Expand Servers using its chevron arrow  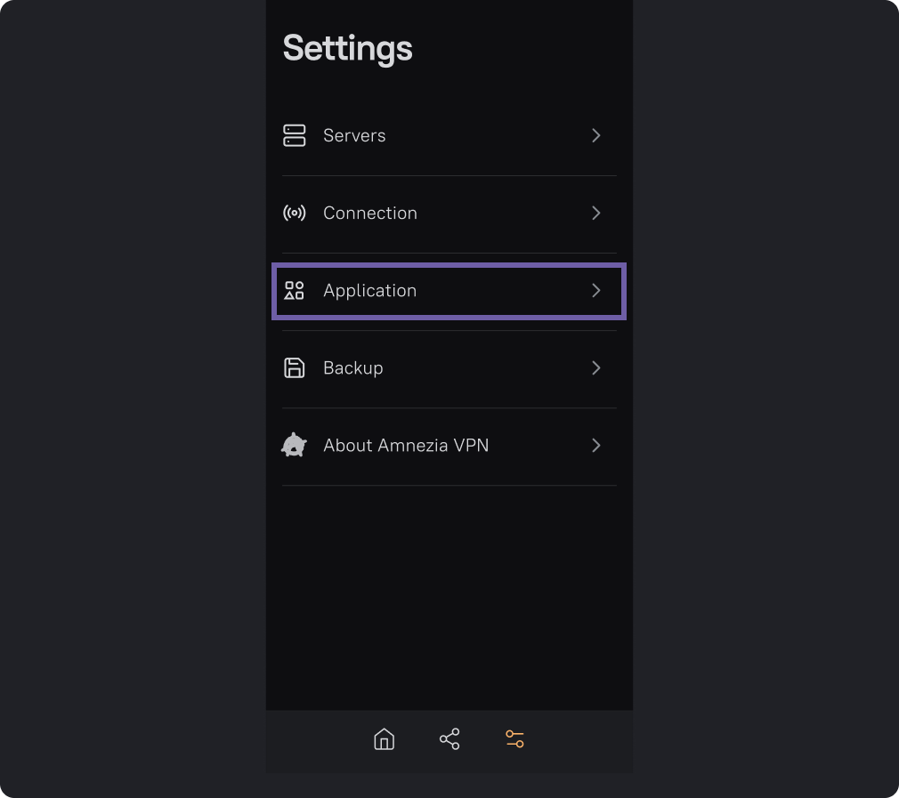click(x=596, y=135)
